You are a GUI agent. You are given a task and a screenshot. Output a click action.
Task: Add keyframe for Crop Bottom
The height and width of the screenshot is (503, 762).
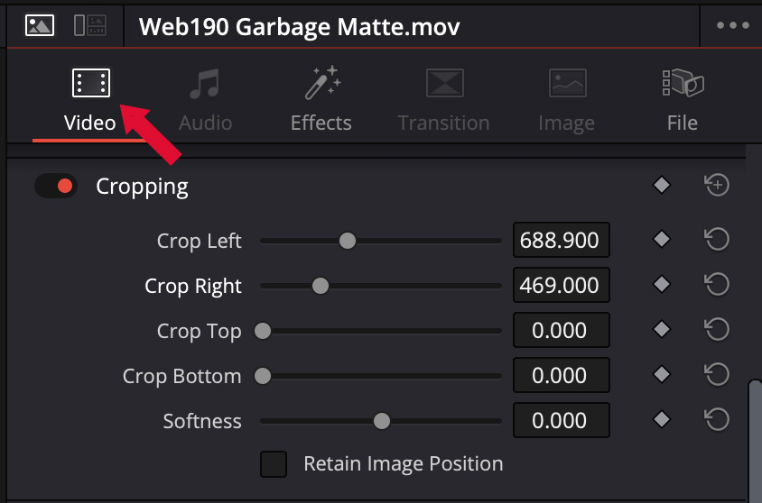pos(662,375)
